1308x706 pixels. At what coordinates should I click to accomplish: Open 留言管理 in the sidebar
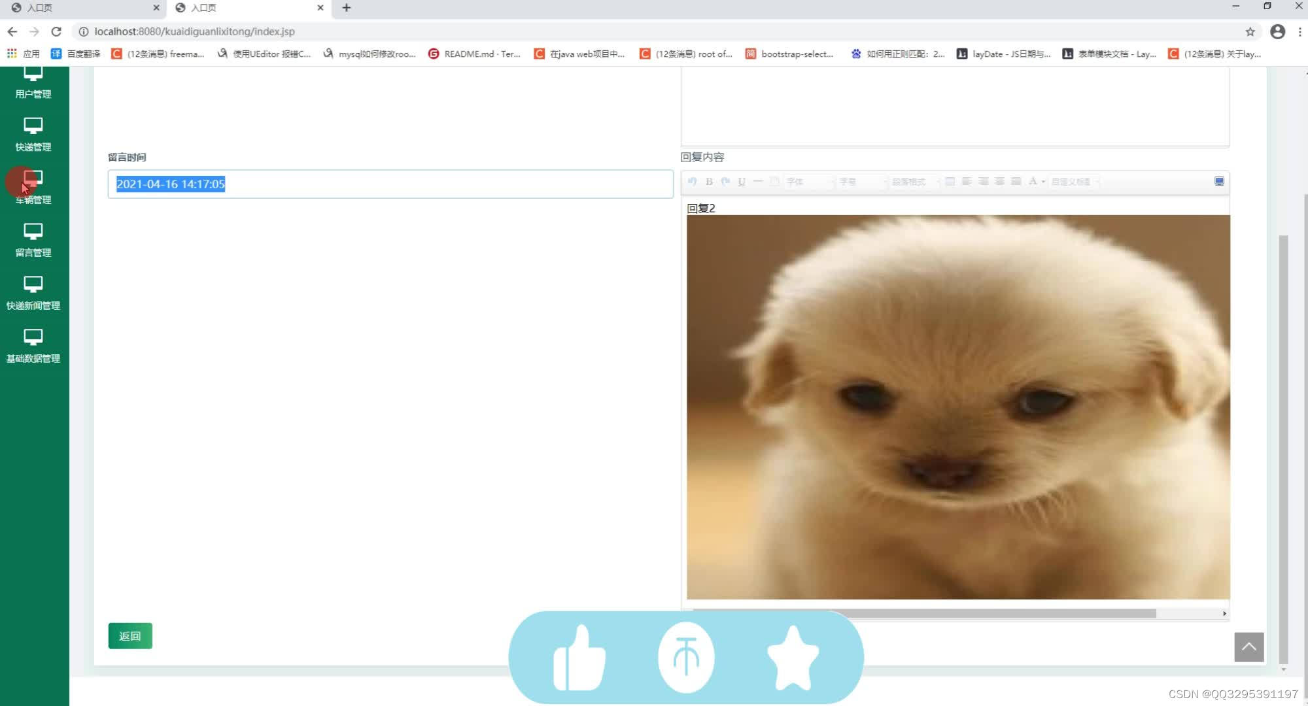[x=33, y=241]
